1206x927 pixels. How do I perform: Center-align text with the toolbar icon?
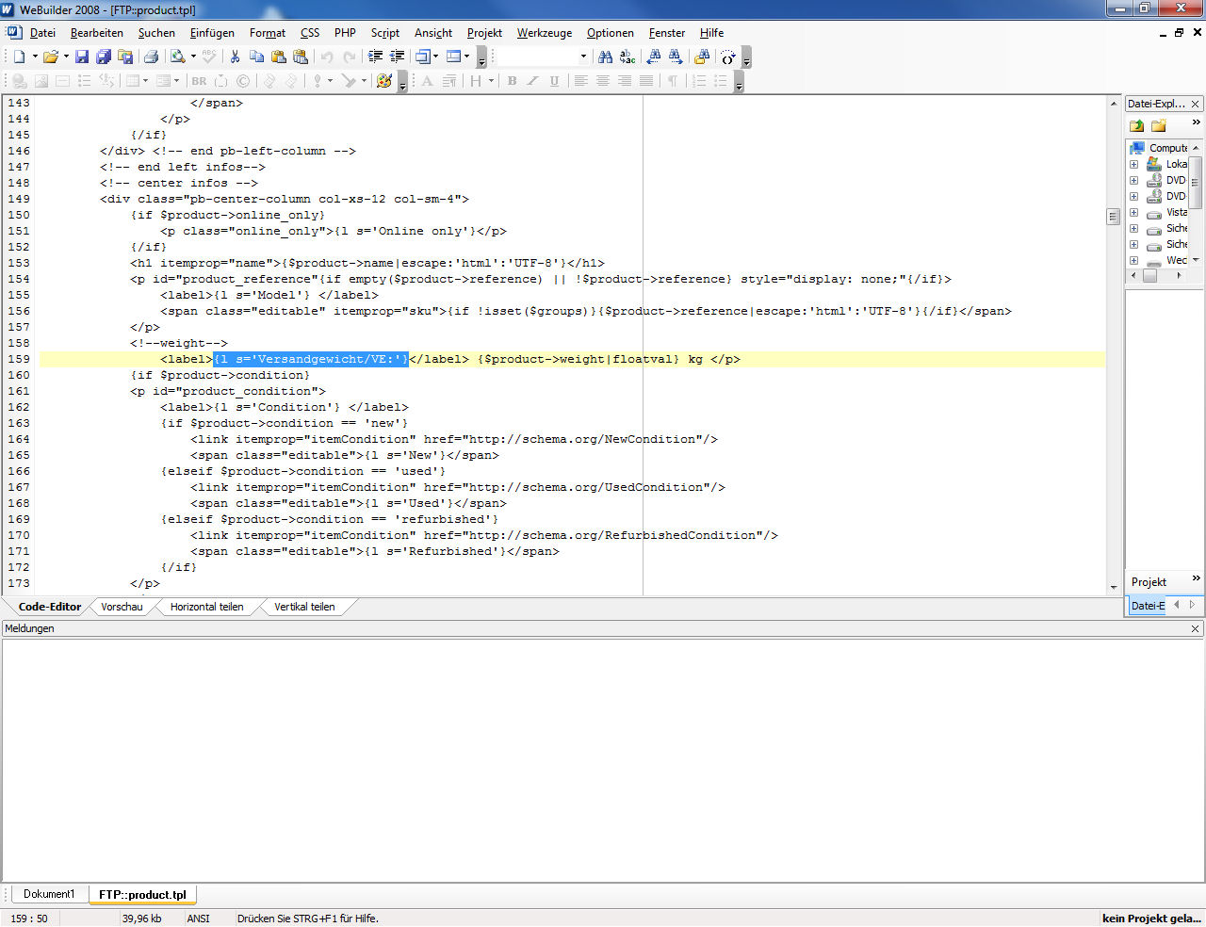coord(603,81)
